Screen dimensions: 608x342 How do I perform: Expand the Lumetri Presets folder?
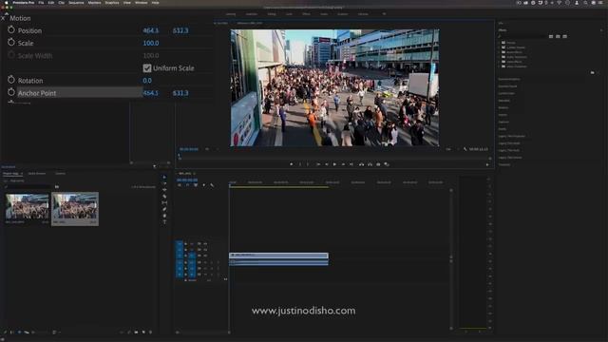(500, 47)
